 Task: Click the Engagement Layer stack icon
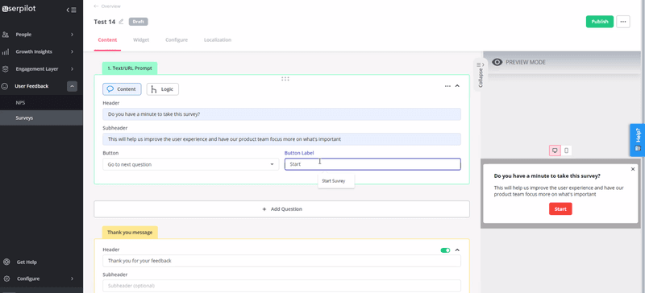tap(6, 69)
